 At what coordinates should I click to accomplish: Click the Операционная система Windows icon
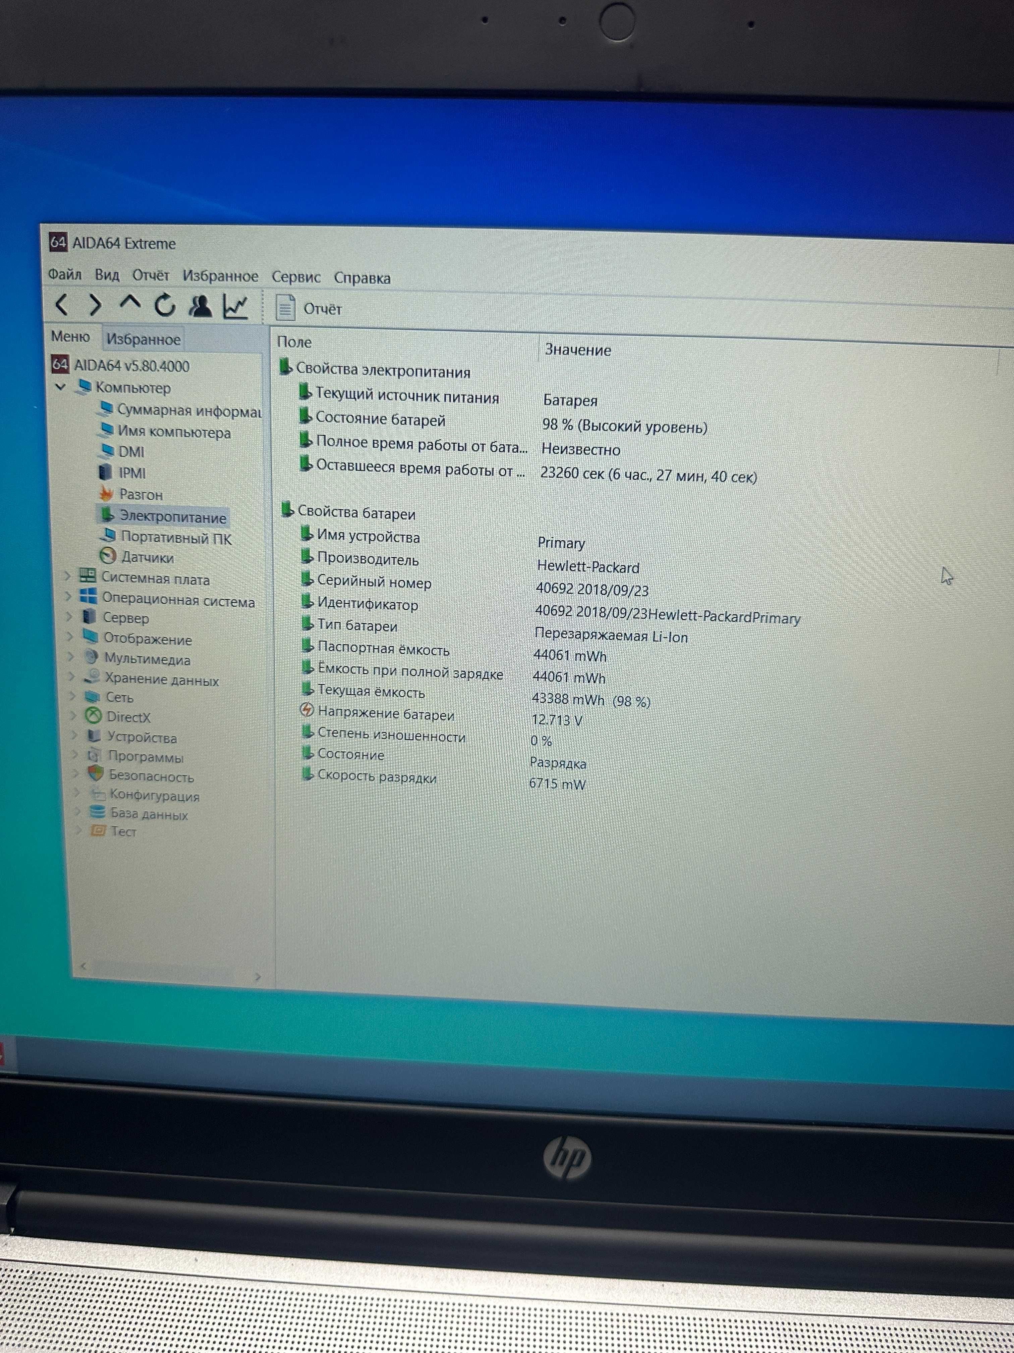click(x=89, y=596)
